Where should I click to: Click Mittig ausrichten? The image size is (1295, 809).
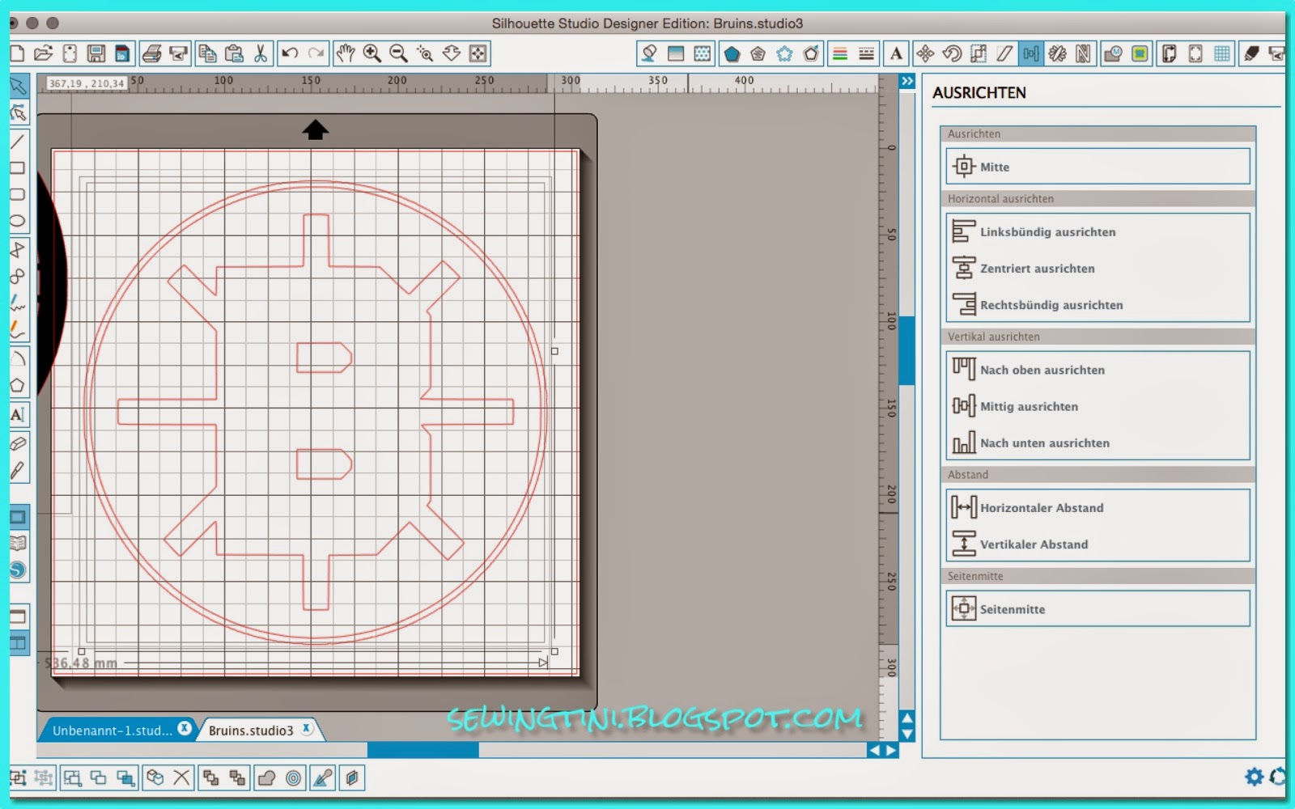1098,406
